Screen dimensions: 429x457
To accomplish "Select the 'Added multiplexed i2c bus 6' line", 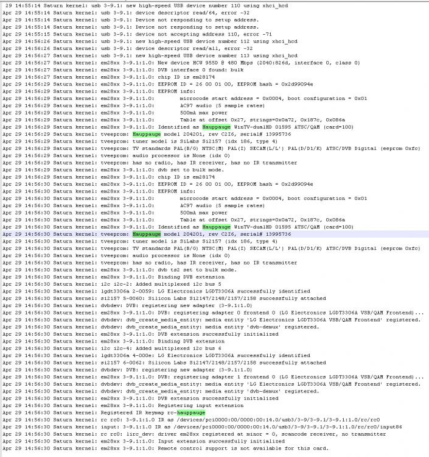I will pos(112,349).
